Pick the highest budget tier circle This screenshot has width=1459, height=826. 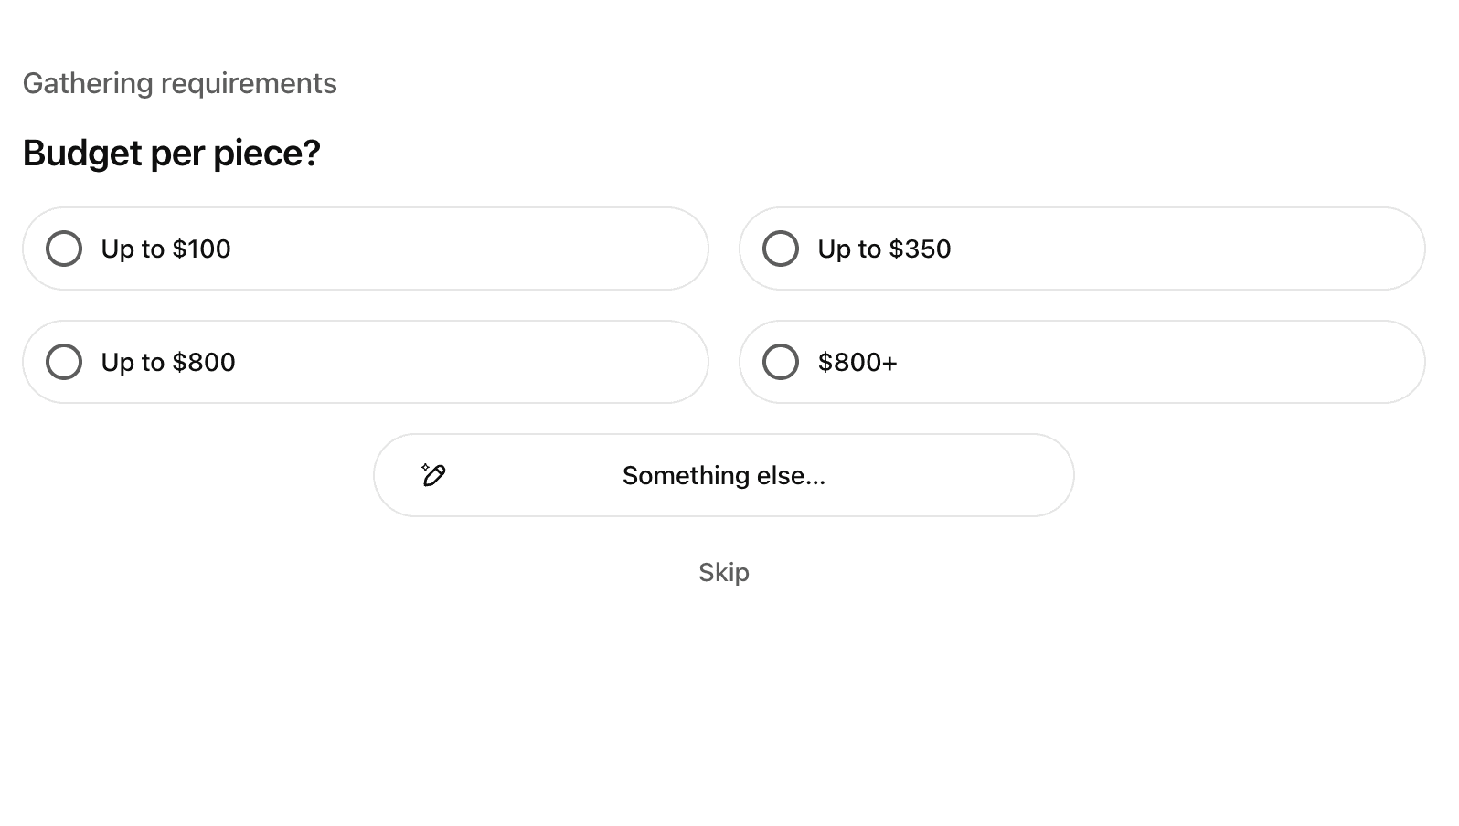781,362
